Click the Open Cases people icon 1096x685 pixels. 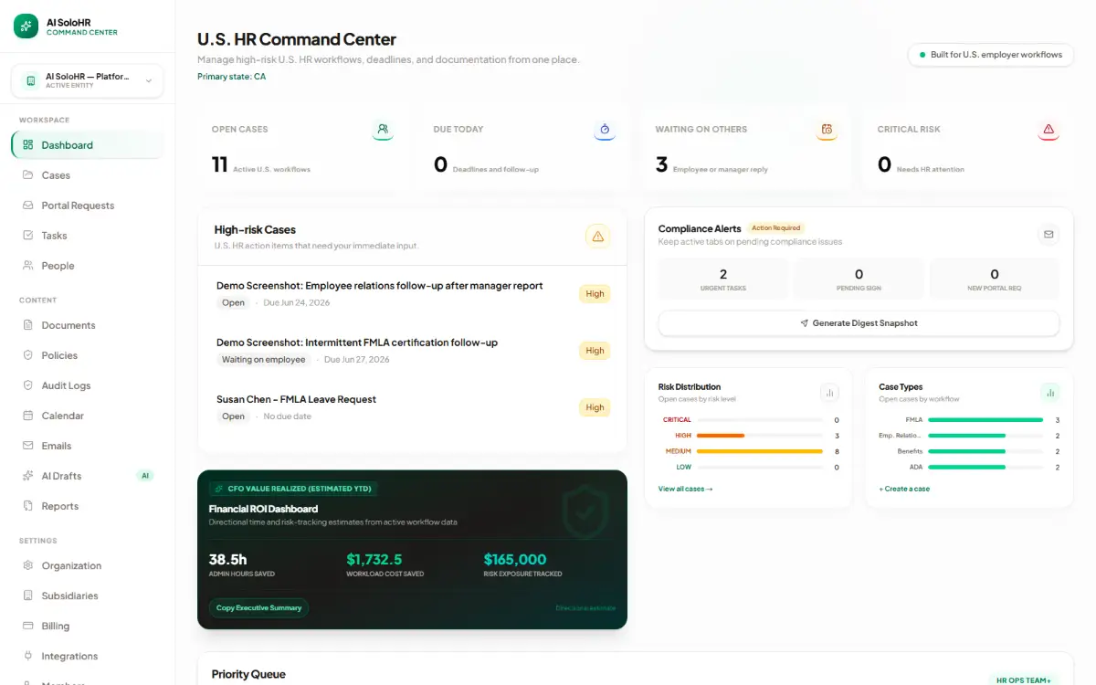tap(383, 130)
